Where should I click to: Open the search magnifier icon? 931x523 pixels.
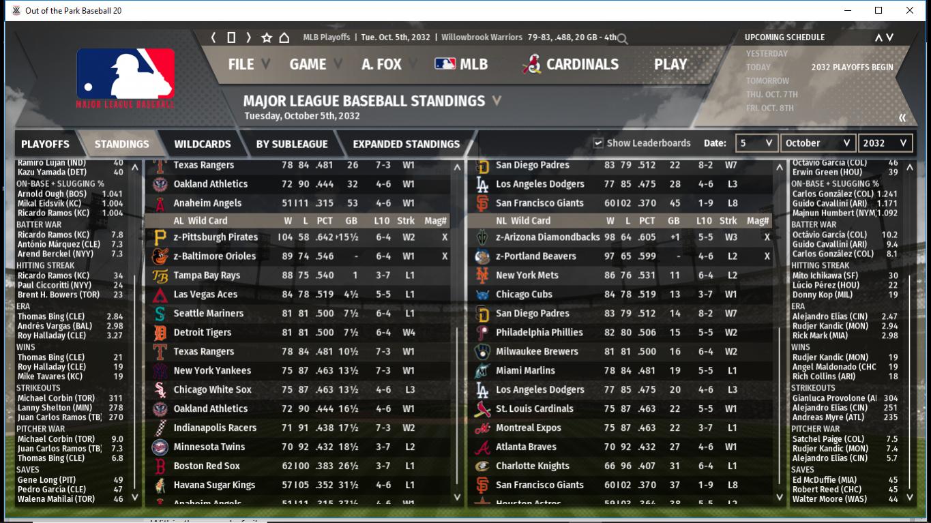pyautogui.click(x=622, y=40)
